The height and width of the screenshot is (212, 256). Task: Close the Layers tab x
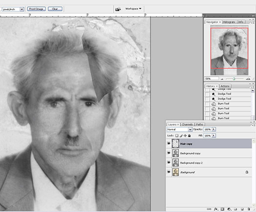click(x=178, y=125)
